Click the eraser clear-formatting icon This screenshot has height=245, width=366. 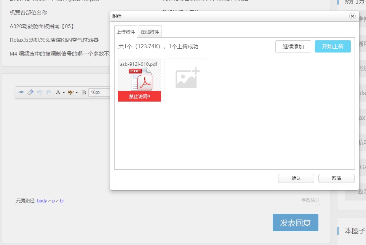[31, 92]
